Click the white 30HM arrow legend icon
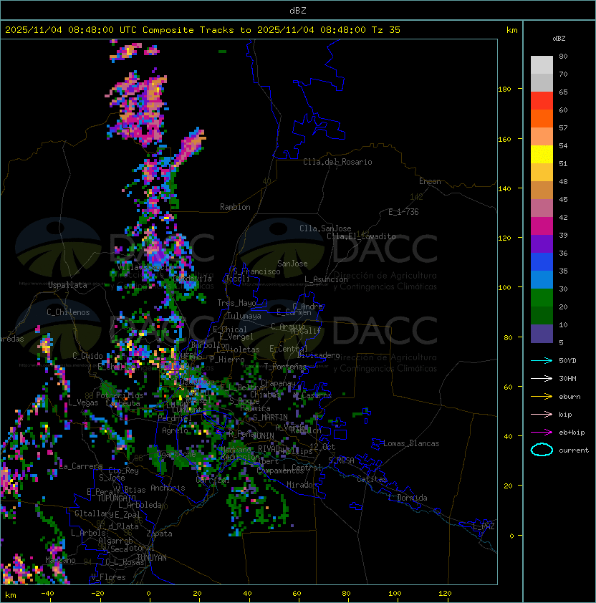The height and width of the screenshot is (603, 596). point(542,378)
